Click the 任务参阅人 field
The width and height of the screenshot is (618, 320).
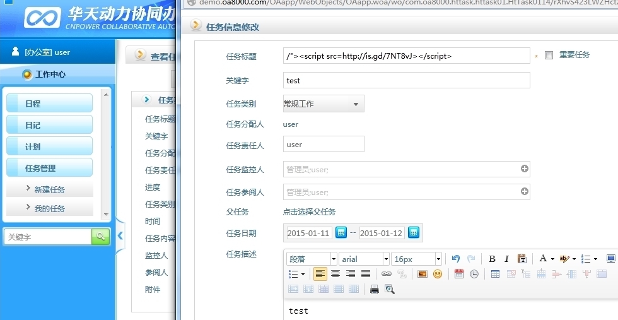click(406, 192)
